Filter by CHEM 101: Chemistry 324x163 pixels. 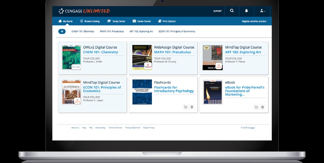(x=83, y=31)
